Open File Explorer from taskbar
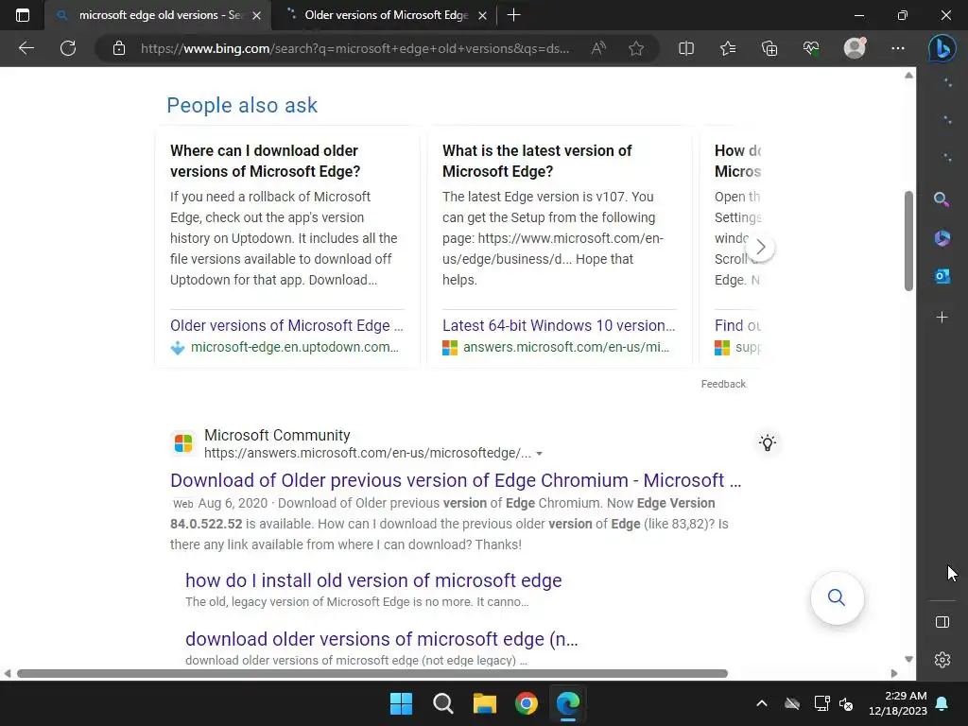Viewport: 968px width, 726px height. point(485,703)
